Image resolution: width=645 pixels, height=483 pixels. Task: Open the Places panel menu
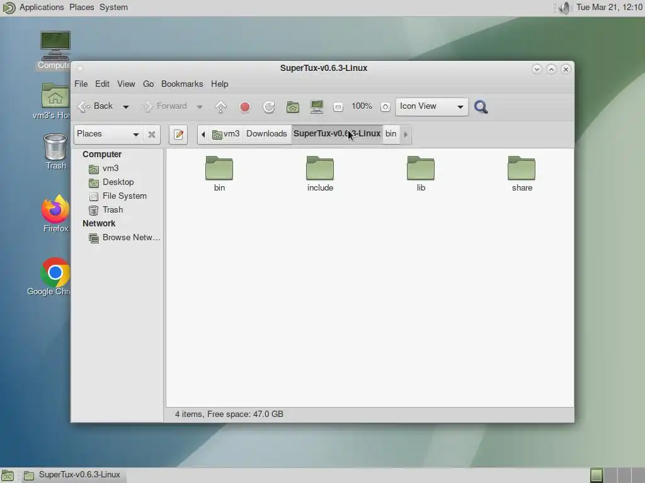pos(81,8)
